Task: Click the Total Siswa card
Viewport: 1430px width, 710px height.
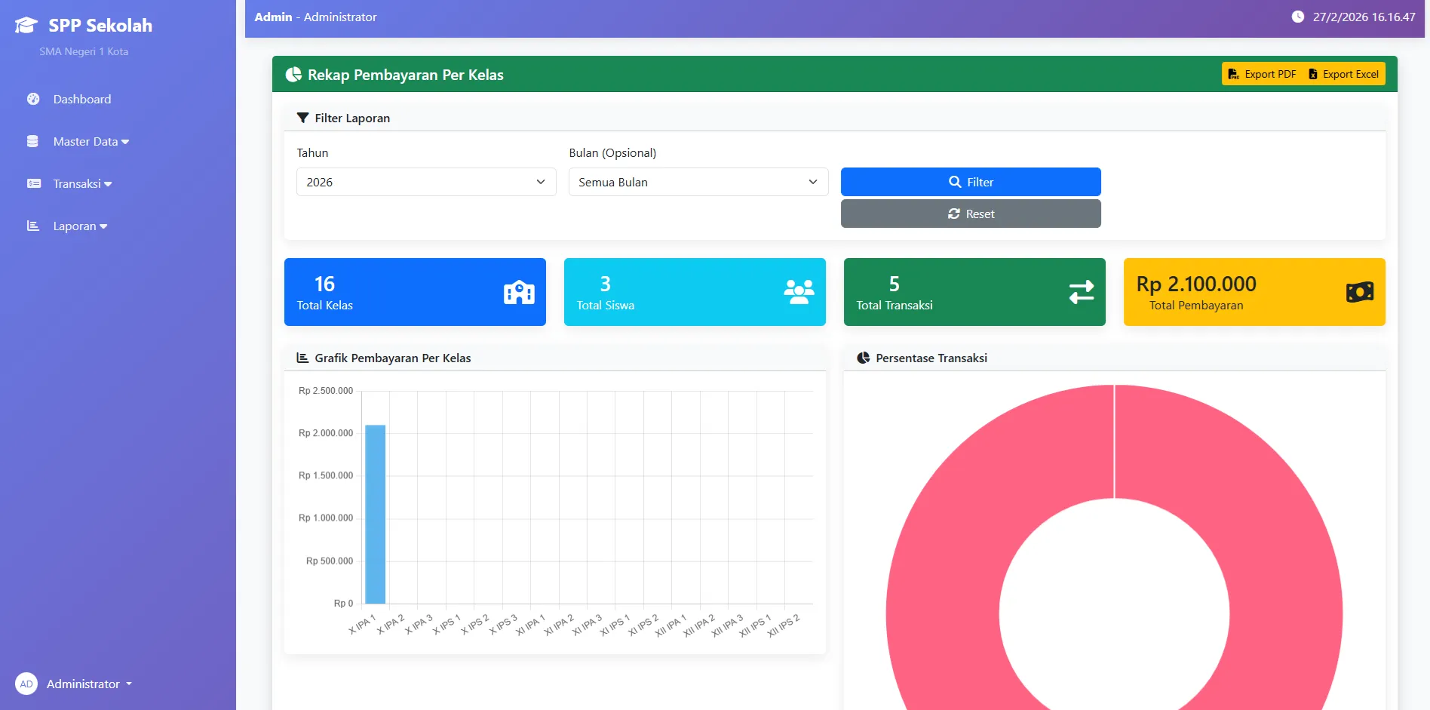Action: click(x=695, y=292)
